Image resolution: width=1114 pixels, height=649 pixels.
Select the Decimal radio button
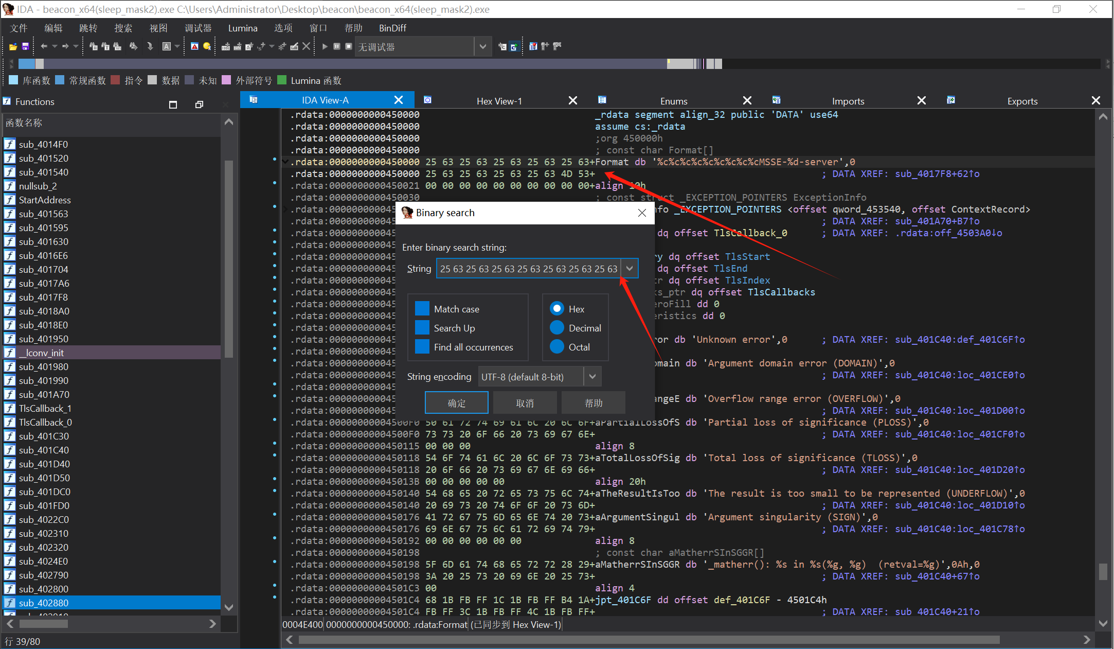tap(557, 328)
